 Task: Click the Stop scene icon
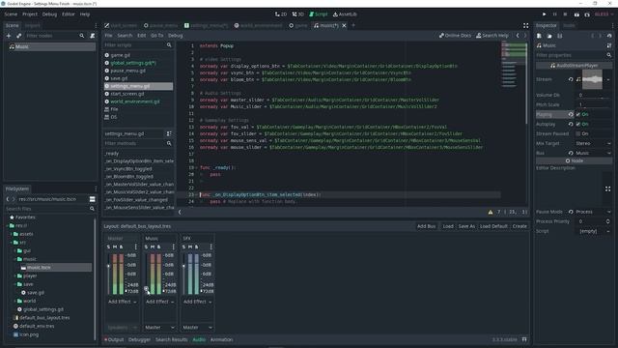point(565,14)
